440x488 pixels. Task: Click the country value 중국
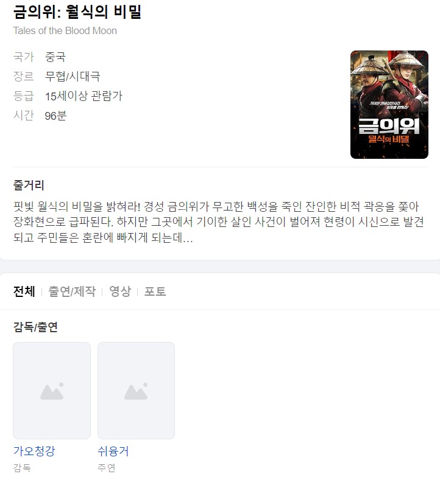[x=55, y=57]
